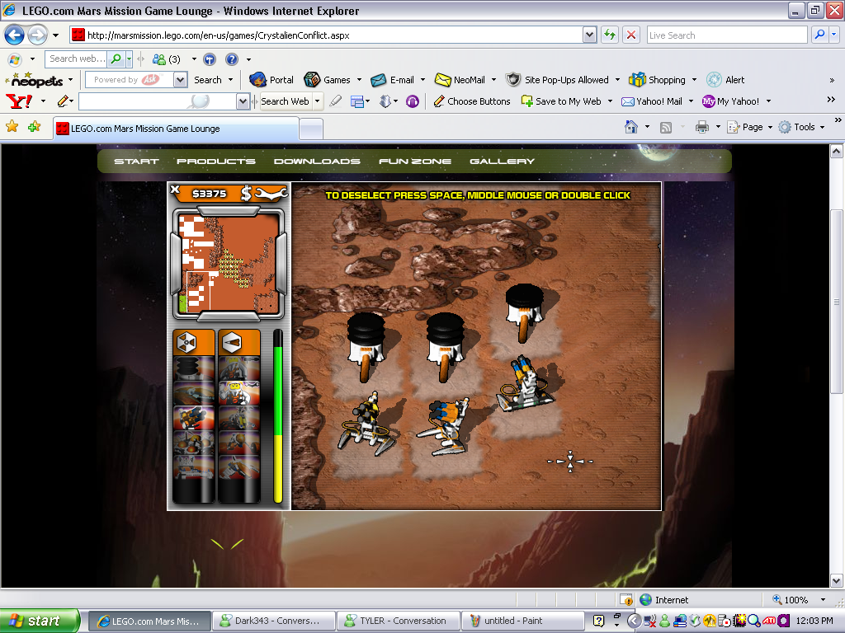Screen dimensions: 845x633
Task: Open the Neopets Portal button
Action: tap(271, 80)
